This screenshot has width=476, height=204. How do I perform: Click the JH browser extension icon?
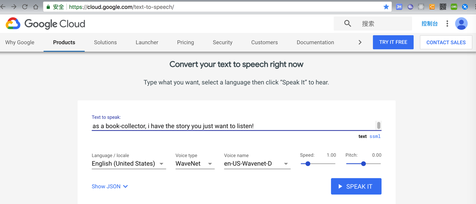[x=399, y=7]
